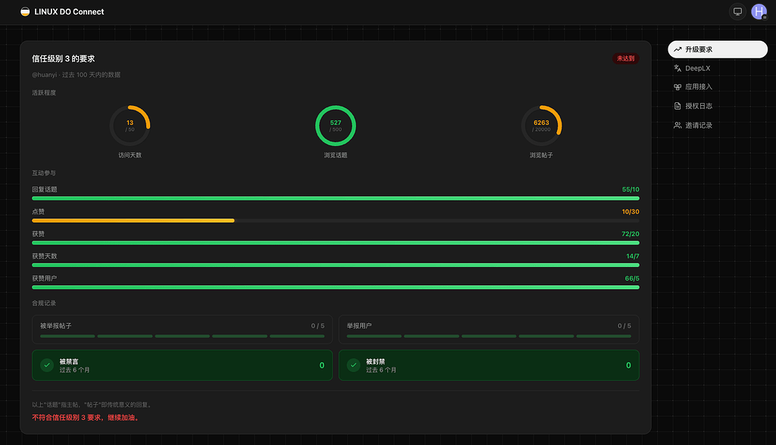Click the document icon beside 授权日志
776x445 pixels.
[x=677, y=106]
